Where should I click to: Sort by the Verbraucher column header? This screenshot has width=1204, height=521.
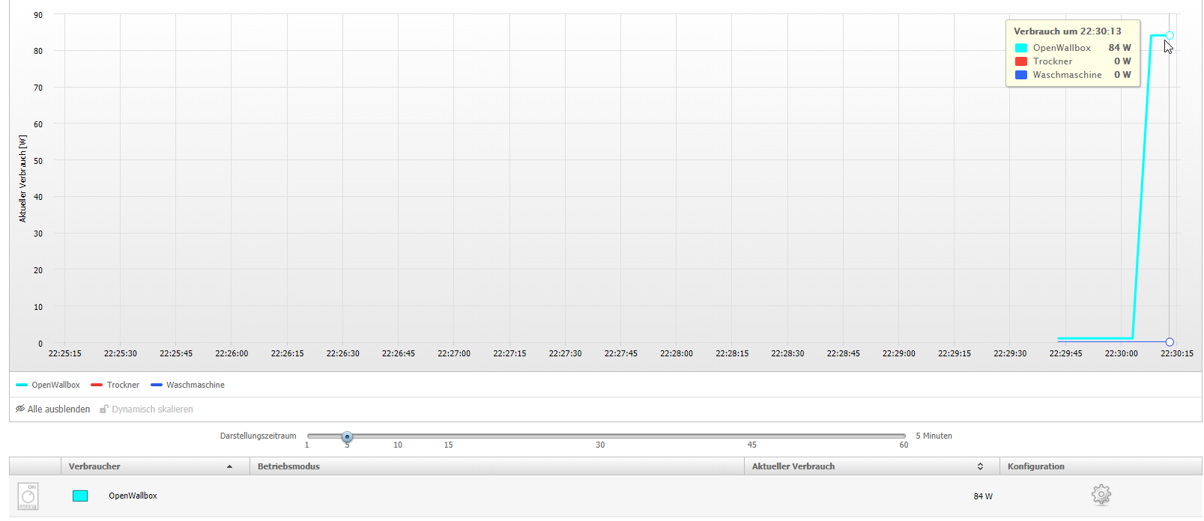[x=154, y=466]
